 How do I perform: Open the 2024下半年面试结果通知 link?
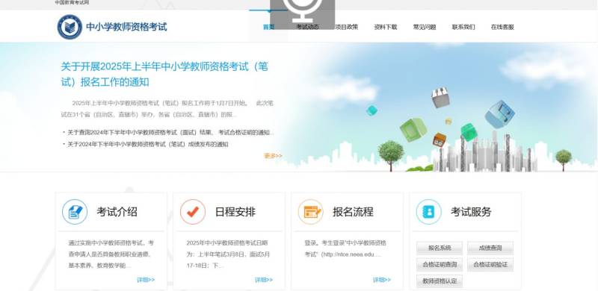click(170, 133)
